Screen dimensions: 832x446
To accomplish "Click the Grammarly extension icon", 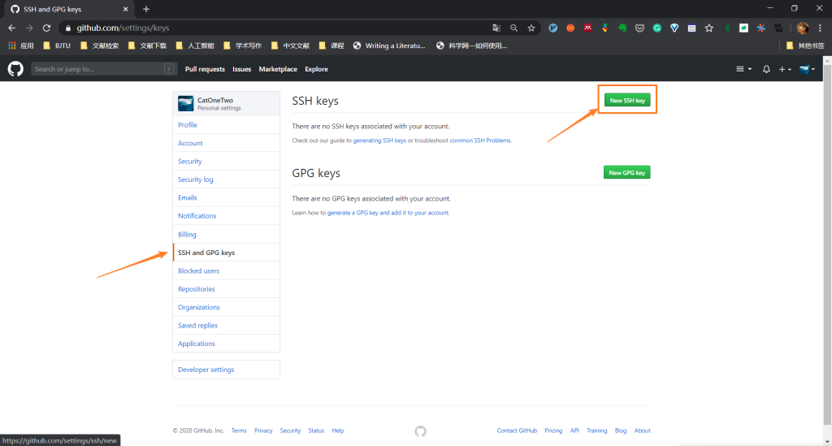I will pyautogui.click(x=656, y=28).
